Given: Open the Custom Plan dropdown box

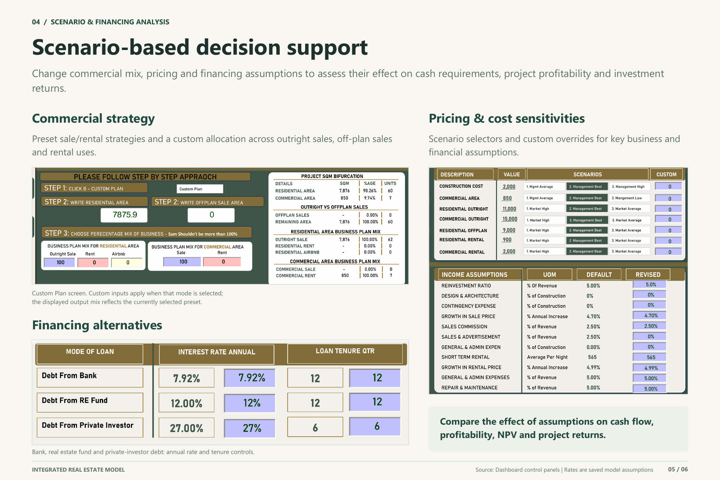Looking at the screenshot, I should [200, 189].
